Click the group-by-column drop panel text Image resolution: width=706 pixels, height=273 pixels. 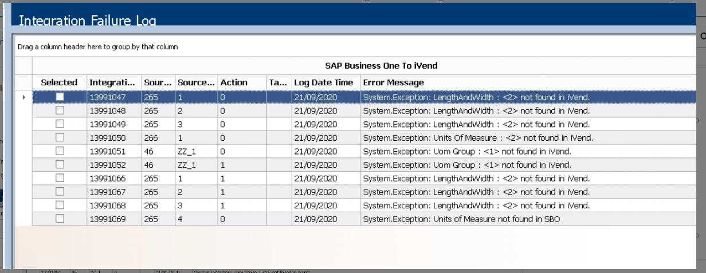[x=98, y=47]
